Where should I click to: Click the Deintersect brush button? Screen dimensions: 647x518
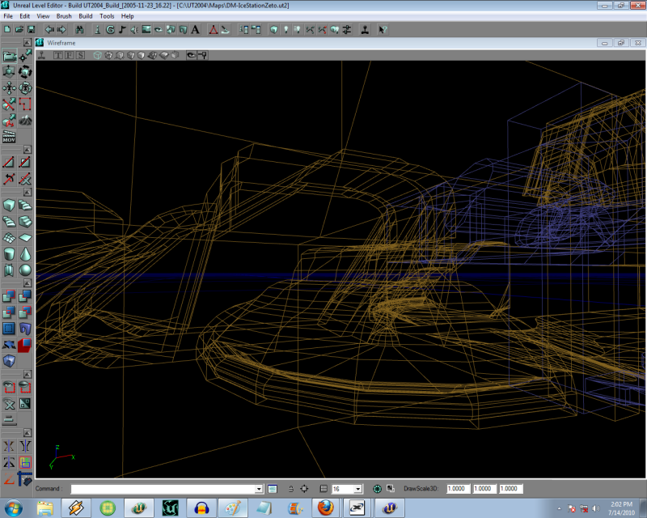25,312
